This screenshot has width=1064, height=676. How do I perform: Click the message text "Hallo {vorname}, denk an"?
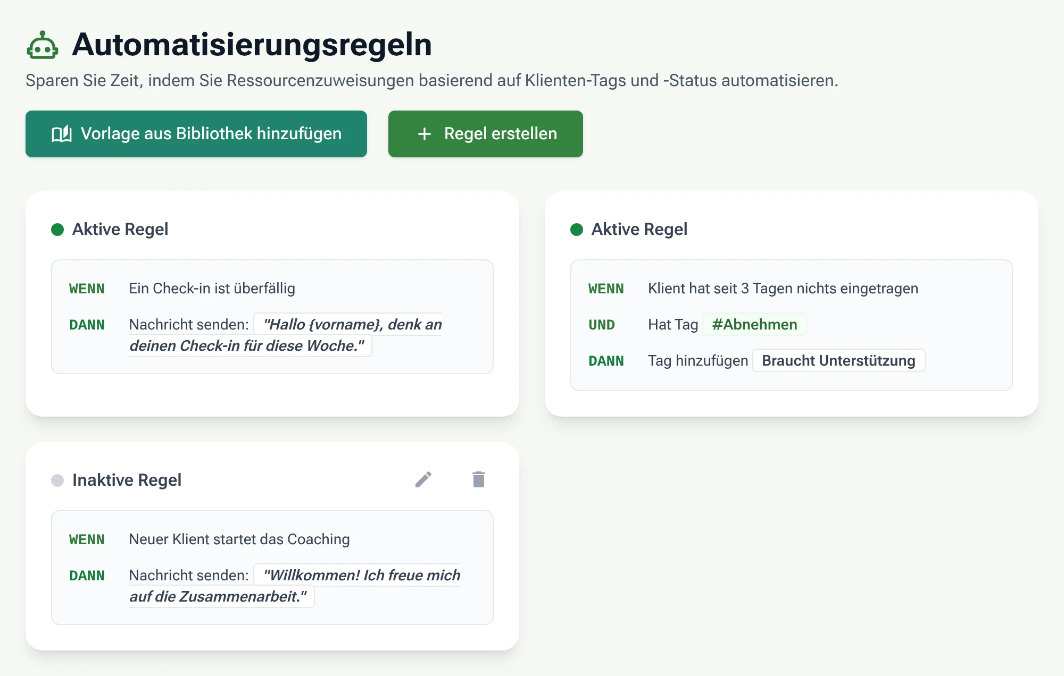click(x=353, y=324)
